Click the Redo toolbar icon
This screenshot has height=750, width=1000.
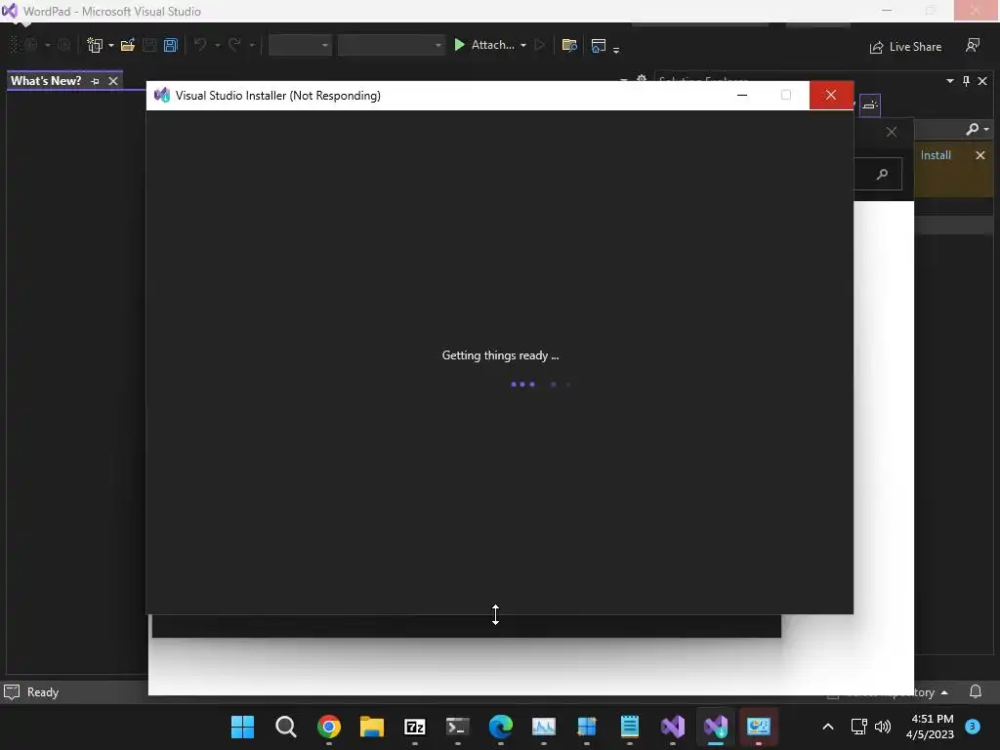coord(234,45)
